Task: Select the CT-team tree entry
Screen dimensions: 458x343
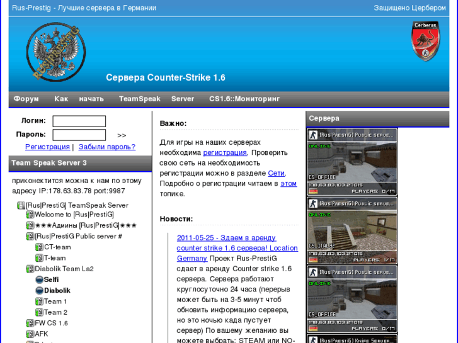Action: (x=57, y=247)
